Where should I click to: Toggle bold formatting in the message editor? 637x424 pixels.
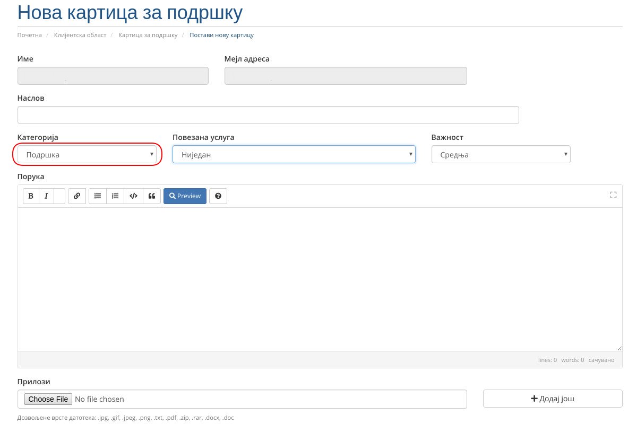(31, 196)
